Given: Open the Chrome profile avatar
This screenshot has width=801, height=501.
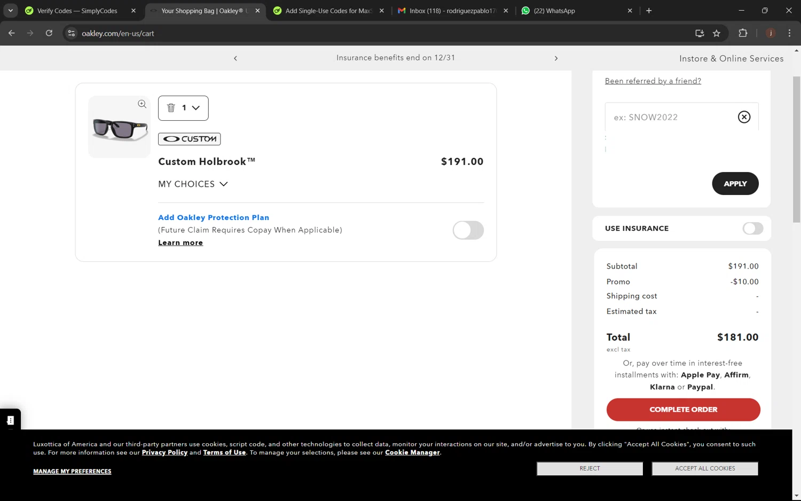Looking at the screenshot, I should coord(771,33).
